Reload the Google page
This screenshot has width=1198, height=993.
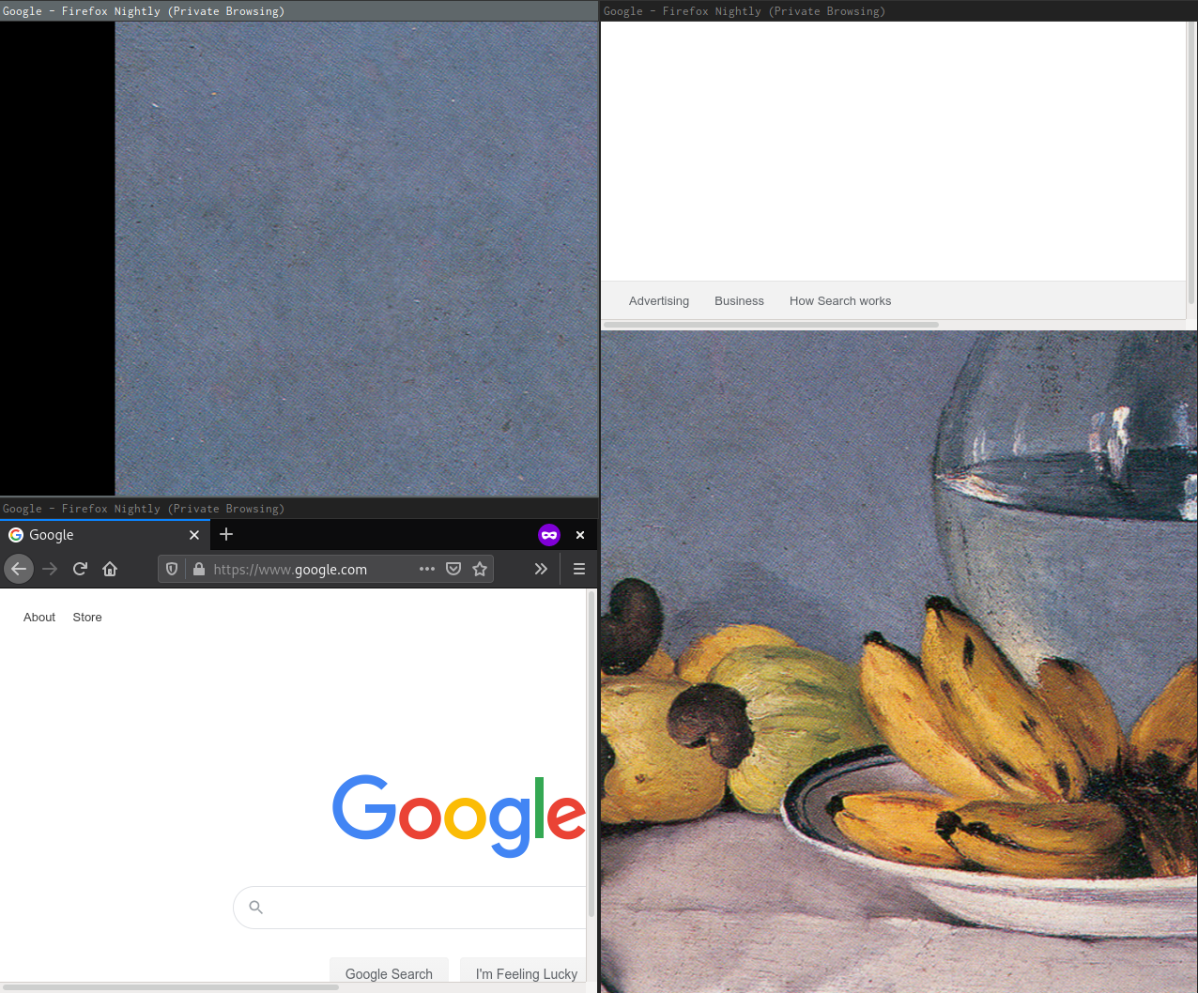coord(80,569)
